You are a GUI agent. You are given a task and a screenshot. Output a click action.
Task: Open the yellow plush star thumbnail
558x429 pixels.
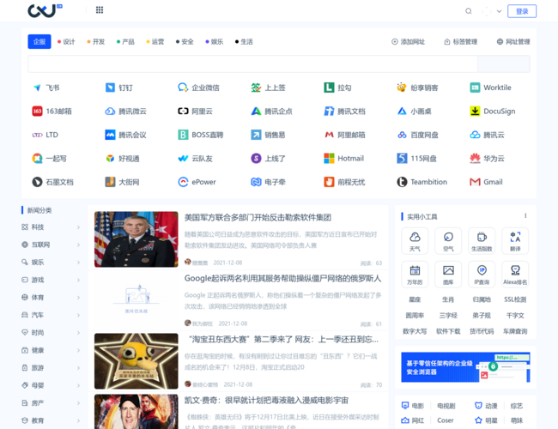click(136, 361)
